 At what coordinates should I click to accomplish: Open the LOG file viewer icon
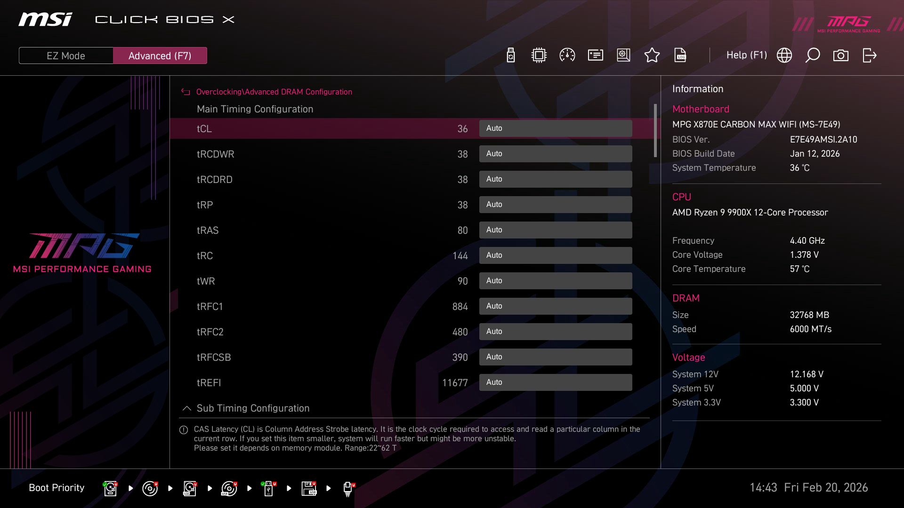680,55
